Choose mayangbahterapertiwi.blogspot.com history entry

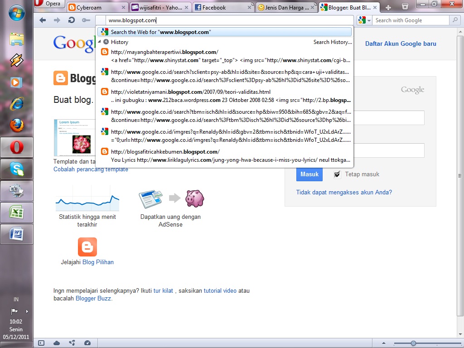(x=225, y=56)
